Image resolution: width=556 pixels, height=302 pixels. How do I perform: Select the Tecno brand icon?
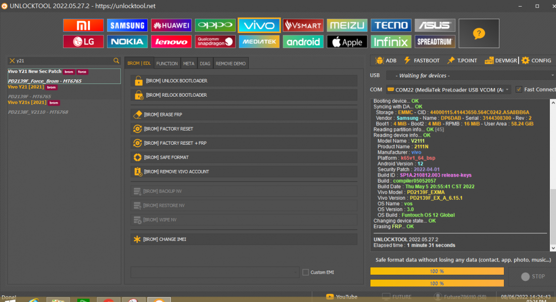click(x=391, y=25)
